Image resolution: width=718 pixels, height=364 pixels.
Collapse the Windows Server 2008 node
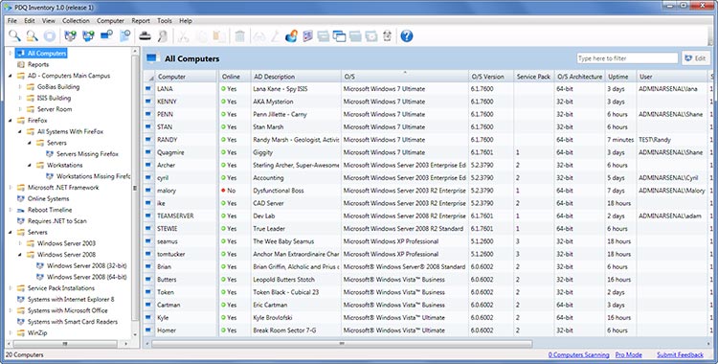tap(20, 255)
